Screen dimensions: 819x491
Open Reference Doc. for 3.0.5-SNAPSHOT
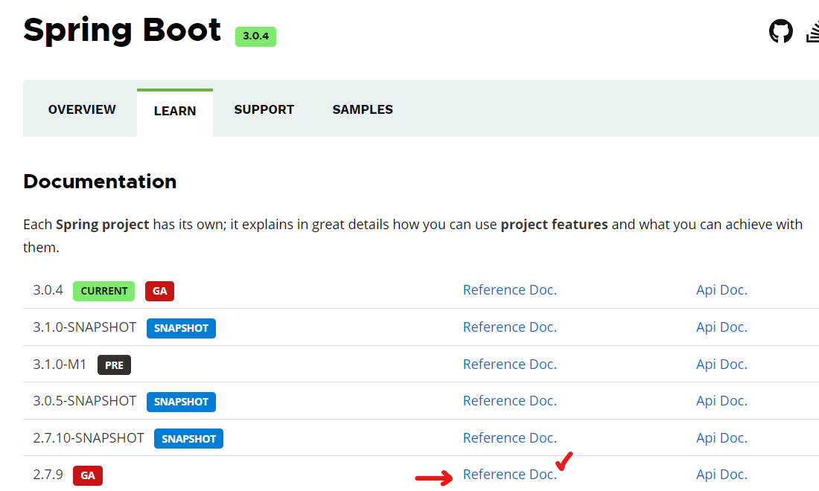(x=510, y=401)
